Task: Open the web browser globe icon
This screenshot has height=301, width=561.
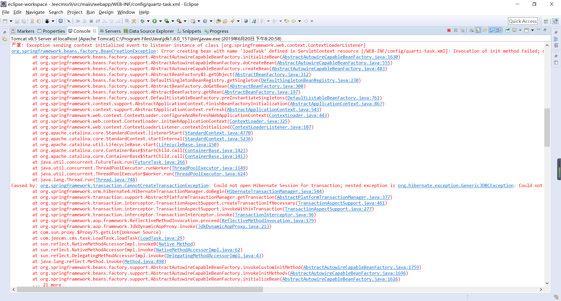Action: click(x=246, y=21)
